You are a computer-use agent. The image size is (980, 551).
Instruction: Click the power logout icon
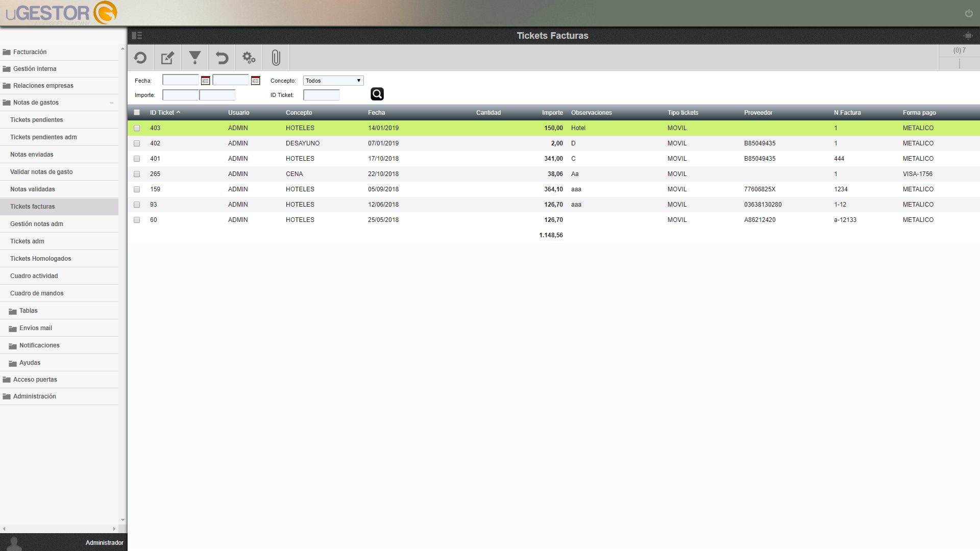coord(969,13)
